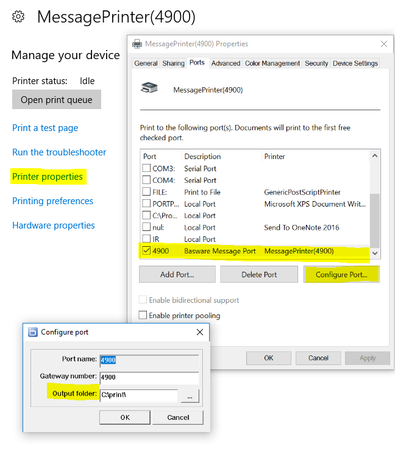This screenshot has width=395, height=468.
Task: Close the Configure port dialog
Action: 200,332
